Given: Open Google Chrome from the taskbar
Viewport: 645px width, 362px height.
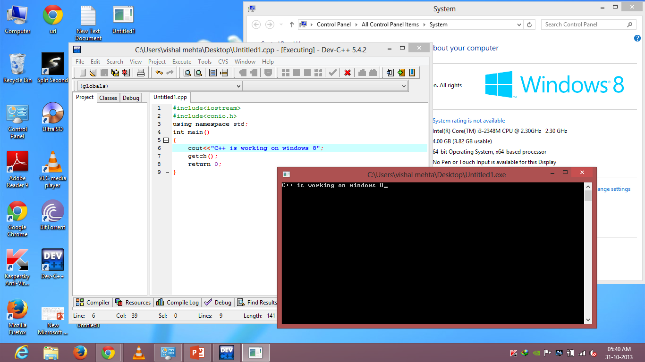Looking at the screenshot, I should click(x=109, y=352).
